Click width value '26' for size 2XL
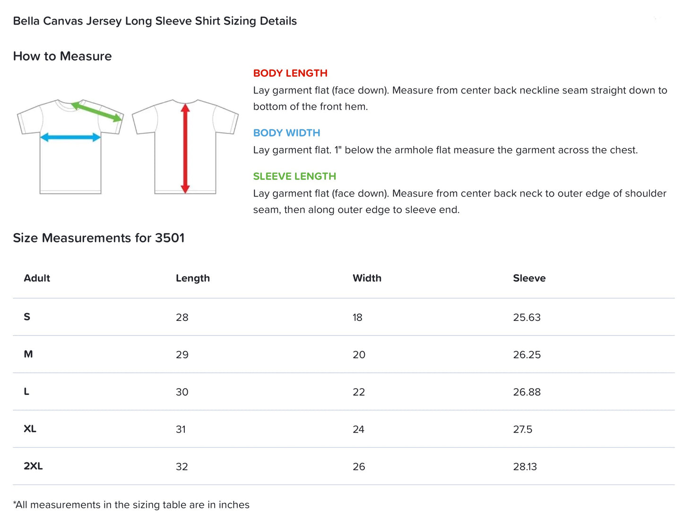This screenshot has width=683, height=519. point(359,467)
